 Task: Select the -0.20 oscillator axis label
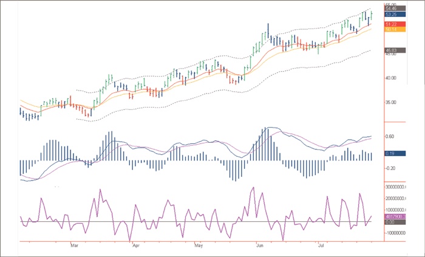click(x=392, y=168)
